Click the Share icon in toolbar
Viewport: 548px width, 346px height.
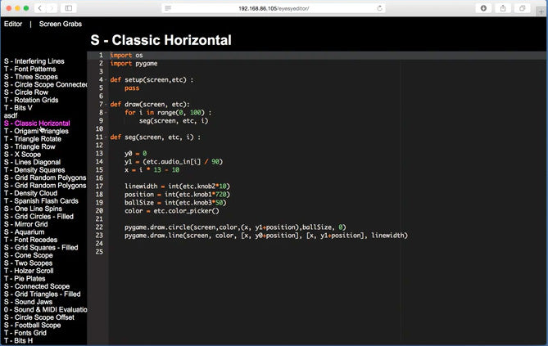coord(504,7)
